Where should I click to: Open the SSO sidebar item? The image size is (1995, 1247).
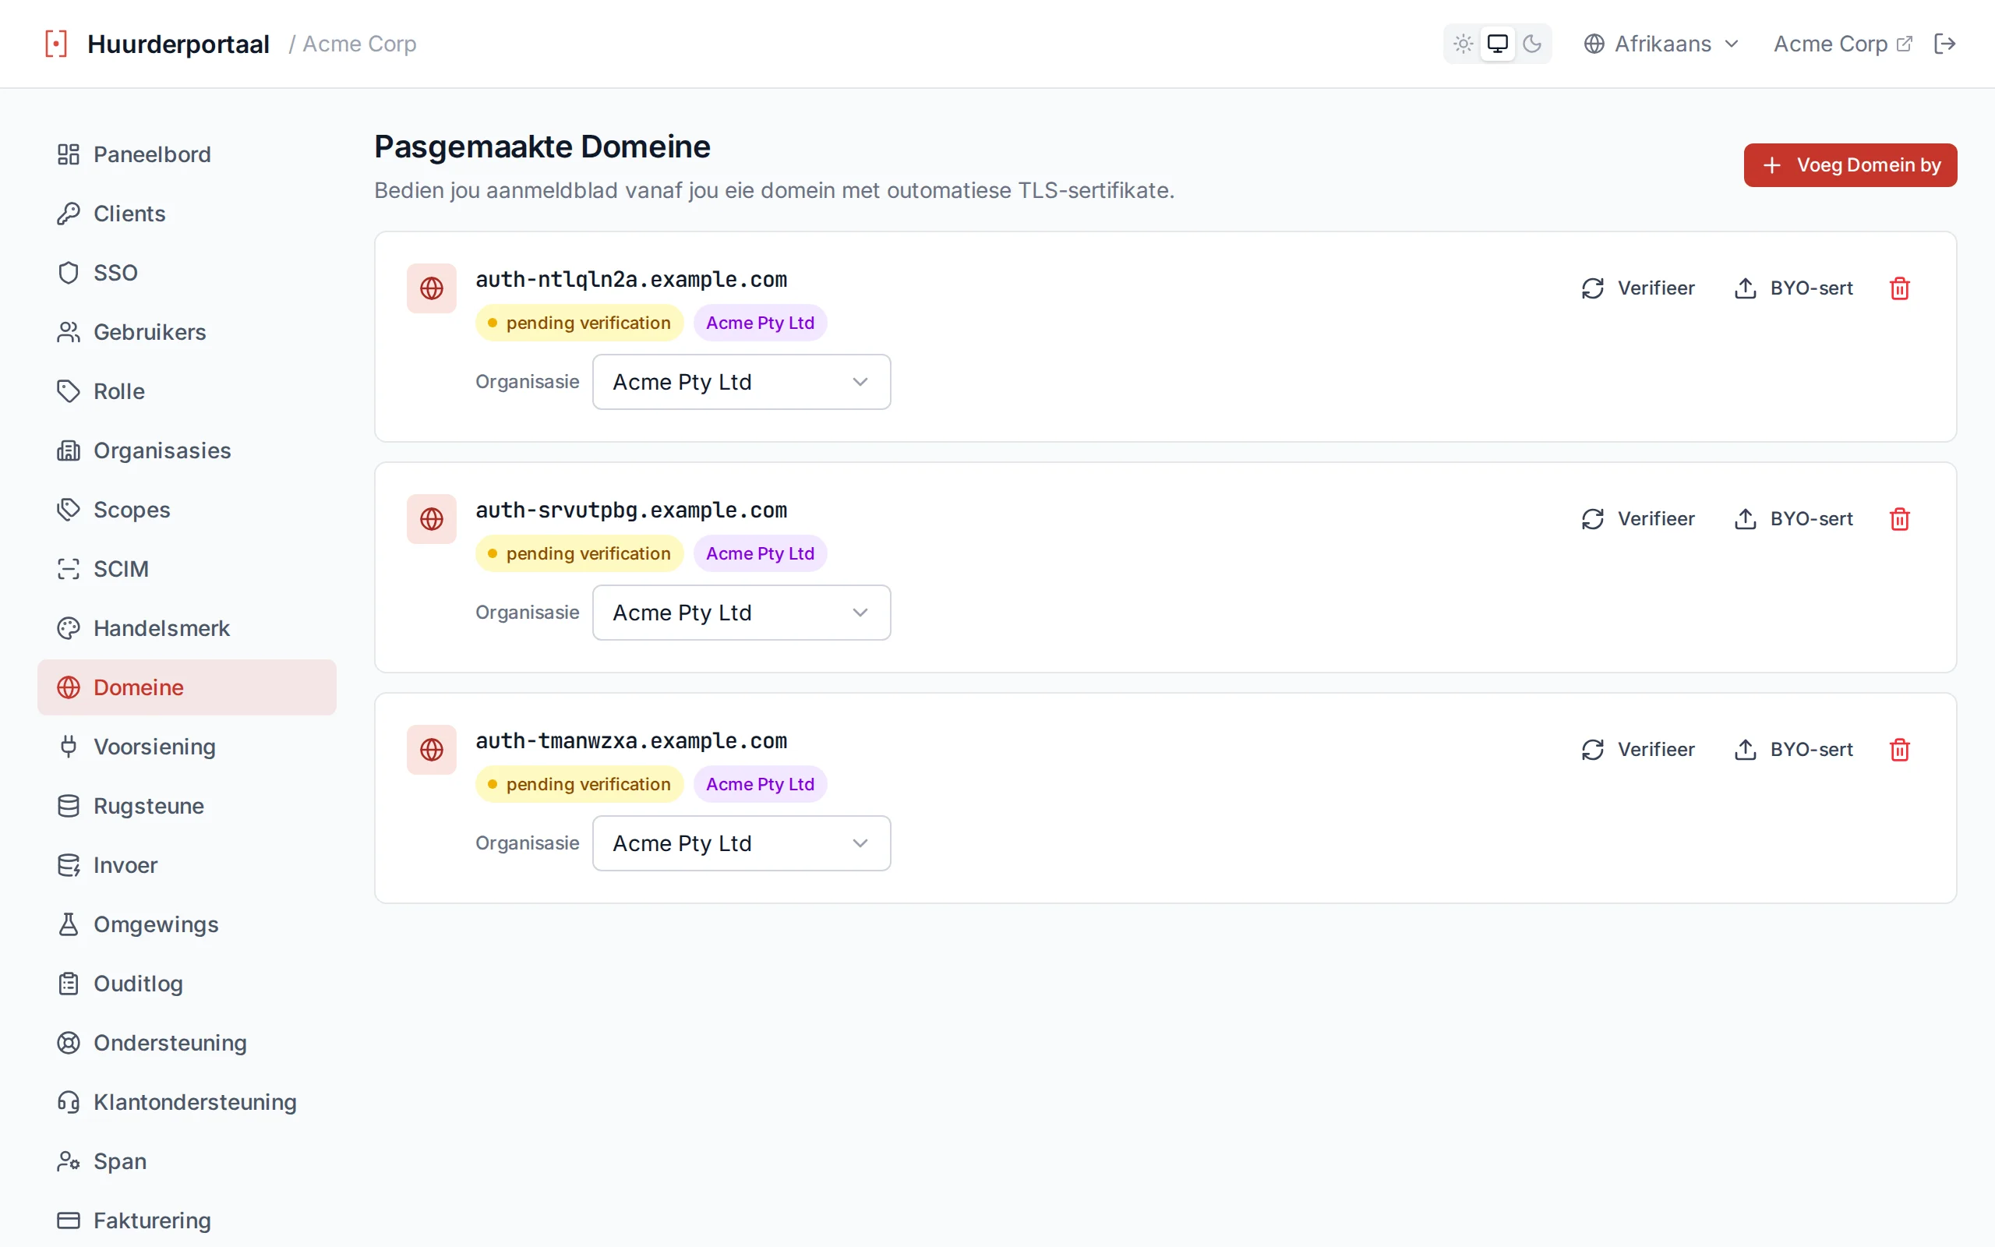186,273
